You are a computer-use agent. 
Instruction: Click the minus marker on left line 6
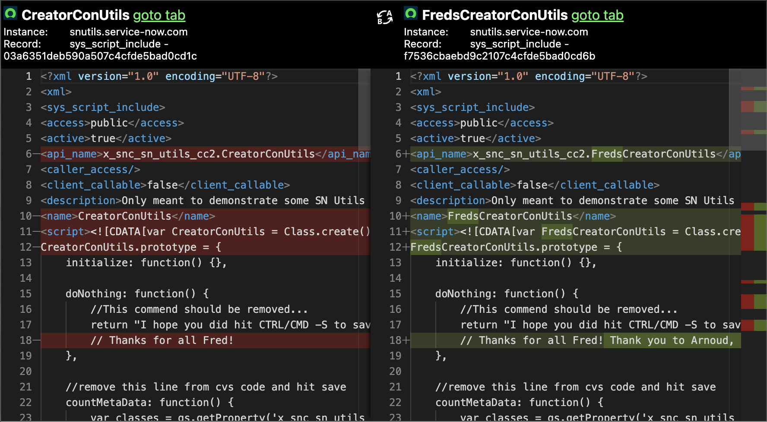coord(36,154)
